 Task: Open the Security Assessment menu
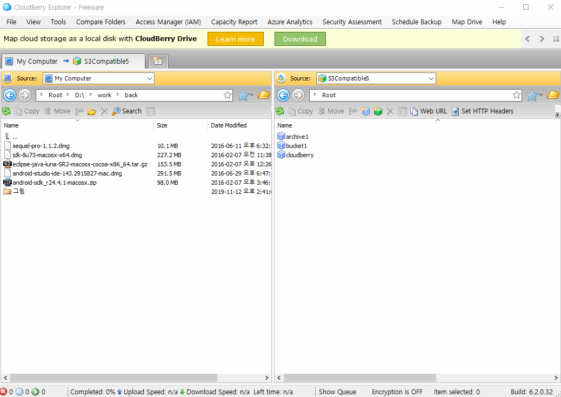pos(352,22)
